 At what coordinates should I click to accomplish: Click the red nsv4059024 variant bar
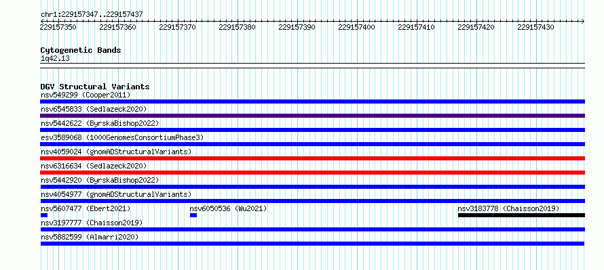click(x=312, y=158)
